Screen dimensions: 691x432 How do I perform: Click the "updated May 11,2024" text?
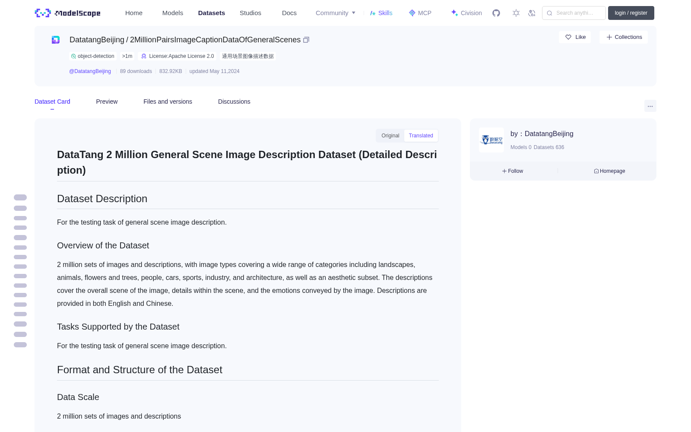click(214, 71)
